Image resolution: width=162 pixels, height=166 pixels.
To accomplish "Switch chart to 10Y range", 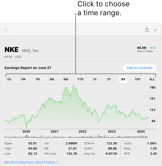I will click(138, 79).
